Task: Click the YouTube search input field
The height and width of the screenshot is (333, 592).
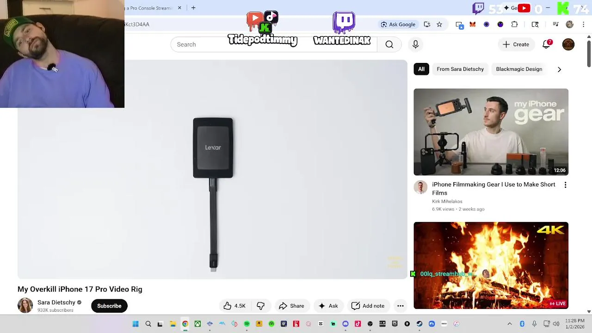Action: tap(274, 44)
